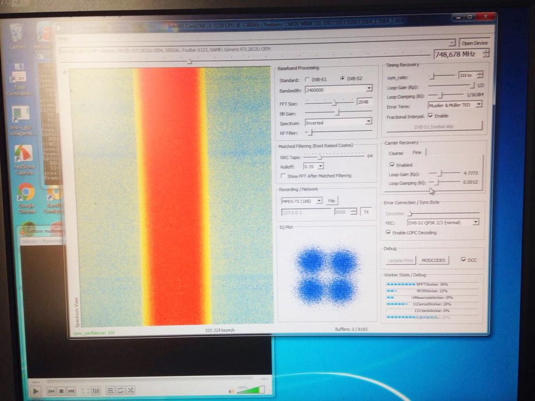Open the FEC DVB-S2 QPSK 2/3 dropdown
The height and width of the screenshot is (401, 535).
pyautogui.click(x=476, y=222)
